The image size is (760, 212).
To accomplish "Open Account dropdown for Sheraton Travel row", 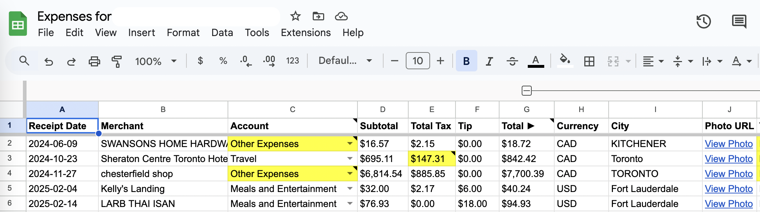I will click(x=350, y=158).
